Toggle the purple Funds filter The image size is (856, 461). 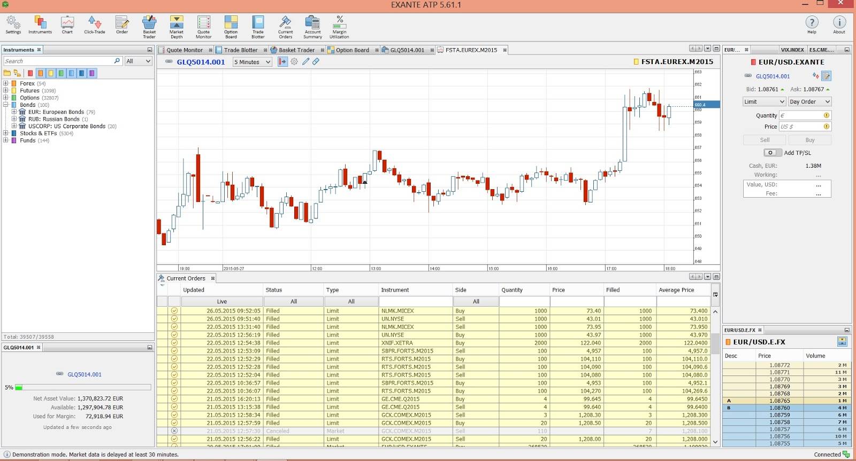(x=91, y=73)
